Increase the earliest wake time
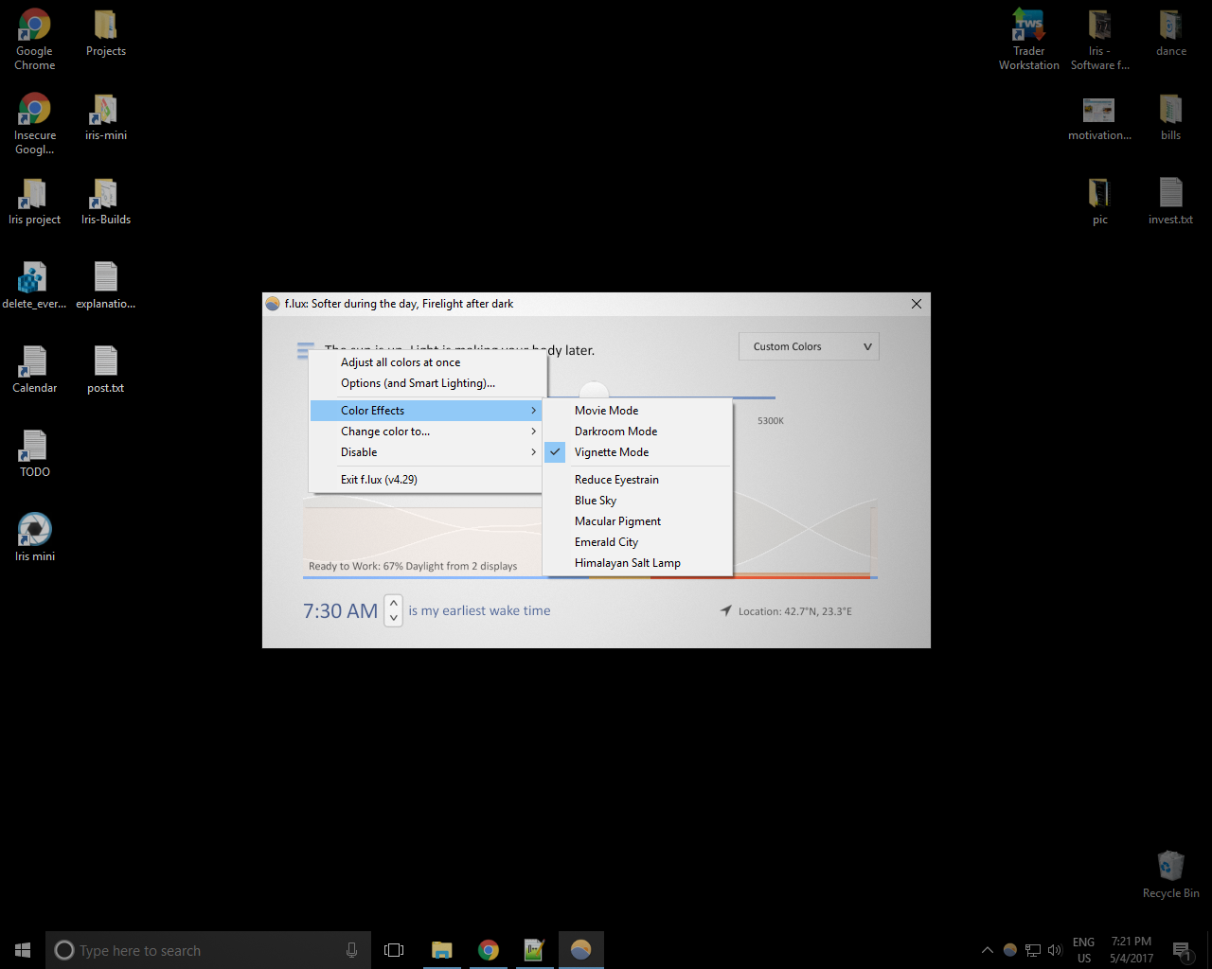 [x=394, y=603]
